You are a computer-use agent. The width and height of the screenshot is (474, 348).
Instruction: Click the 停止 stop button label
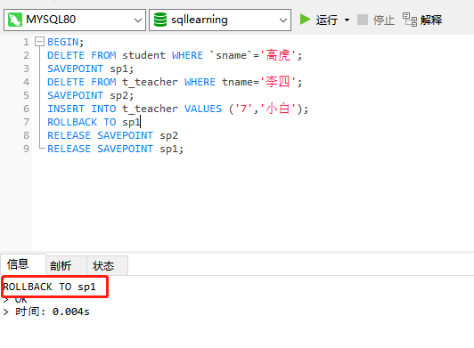coord(384,20)
